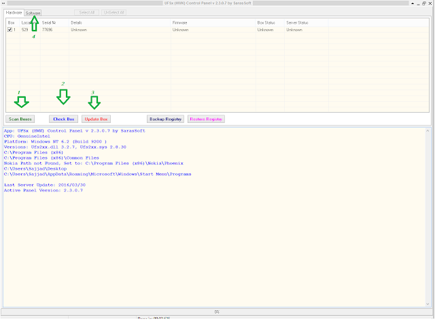This screenshot has width=435, height=321.
Task: Click the Box column header
Action: pyautogui.click(x=13, y=22)
